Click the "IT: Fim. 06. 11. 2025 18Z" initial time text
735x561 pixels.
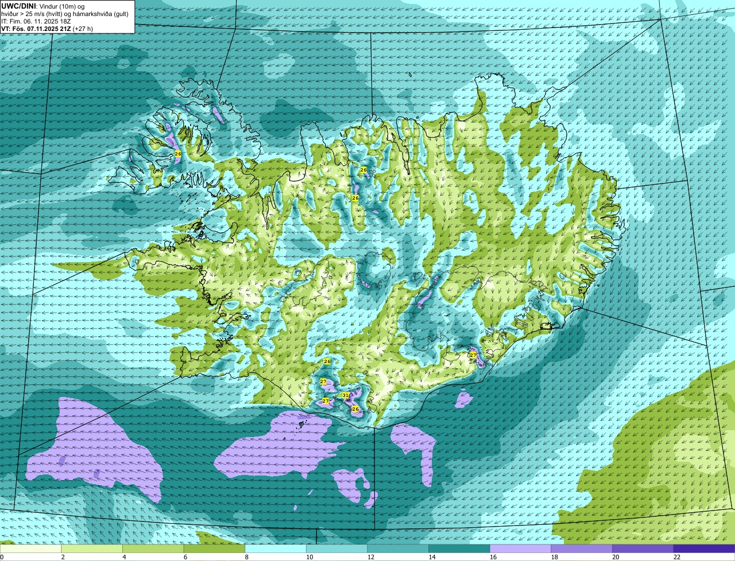pyautogui.click(x=37, y=21)
